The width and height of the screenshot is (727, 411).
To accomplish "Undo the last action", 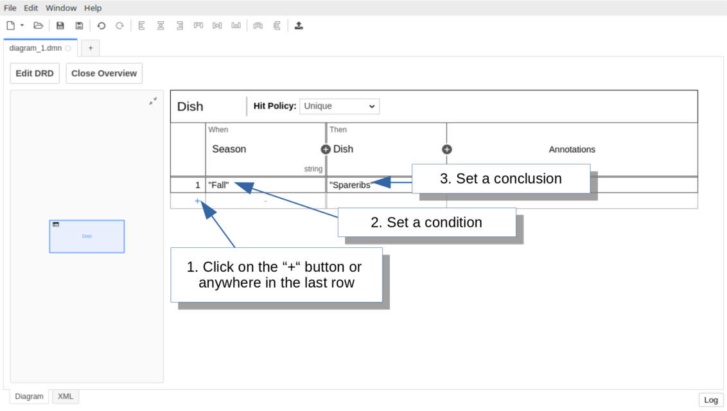I will point(101,26).
